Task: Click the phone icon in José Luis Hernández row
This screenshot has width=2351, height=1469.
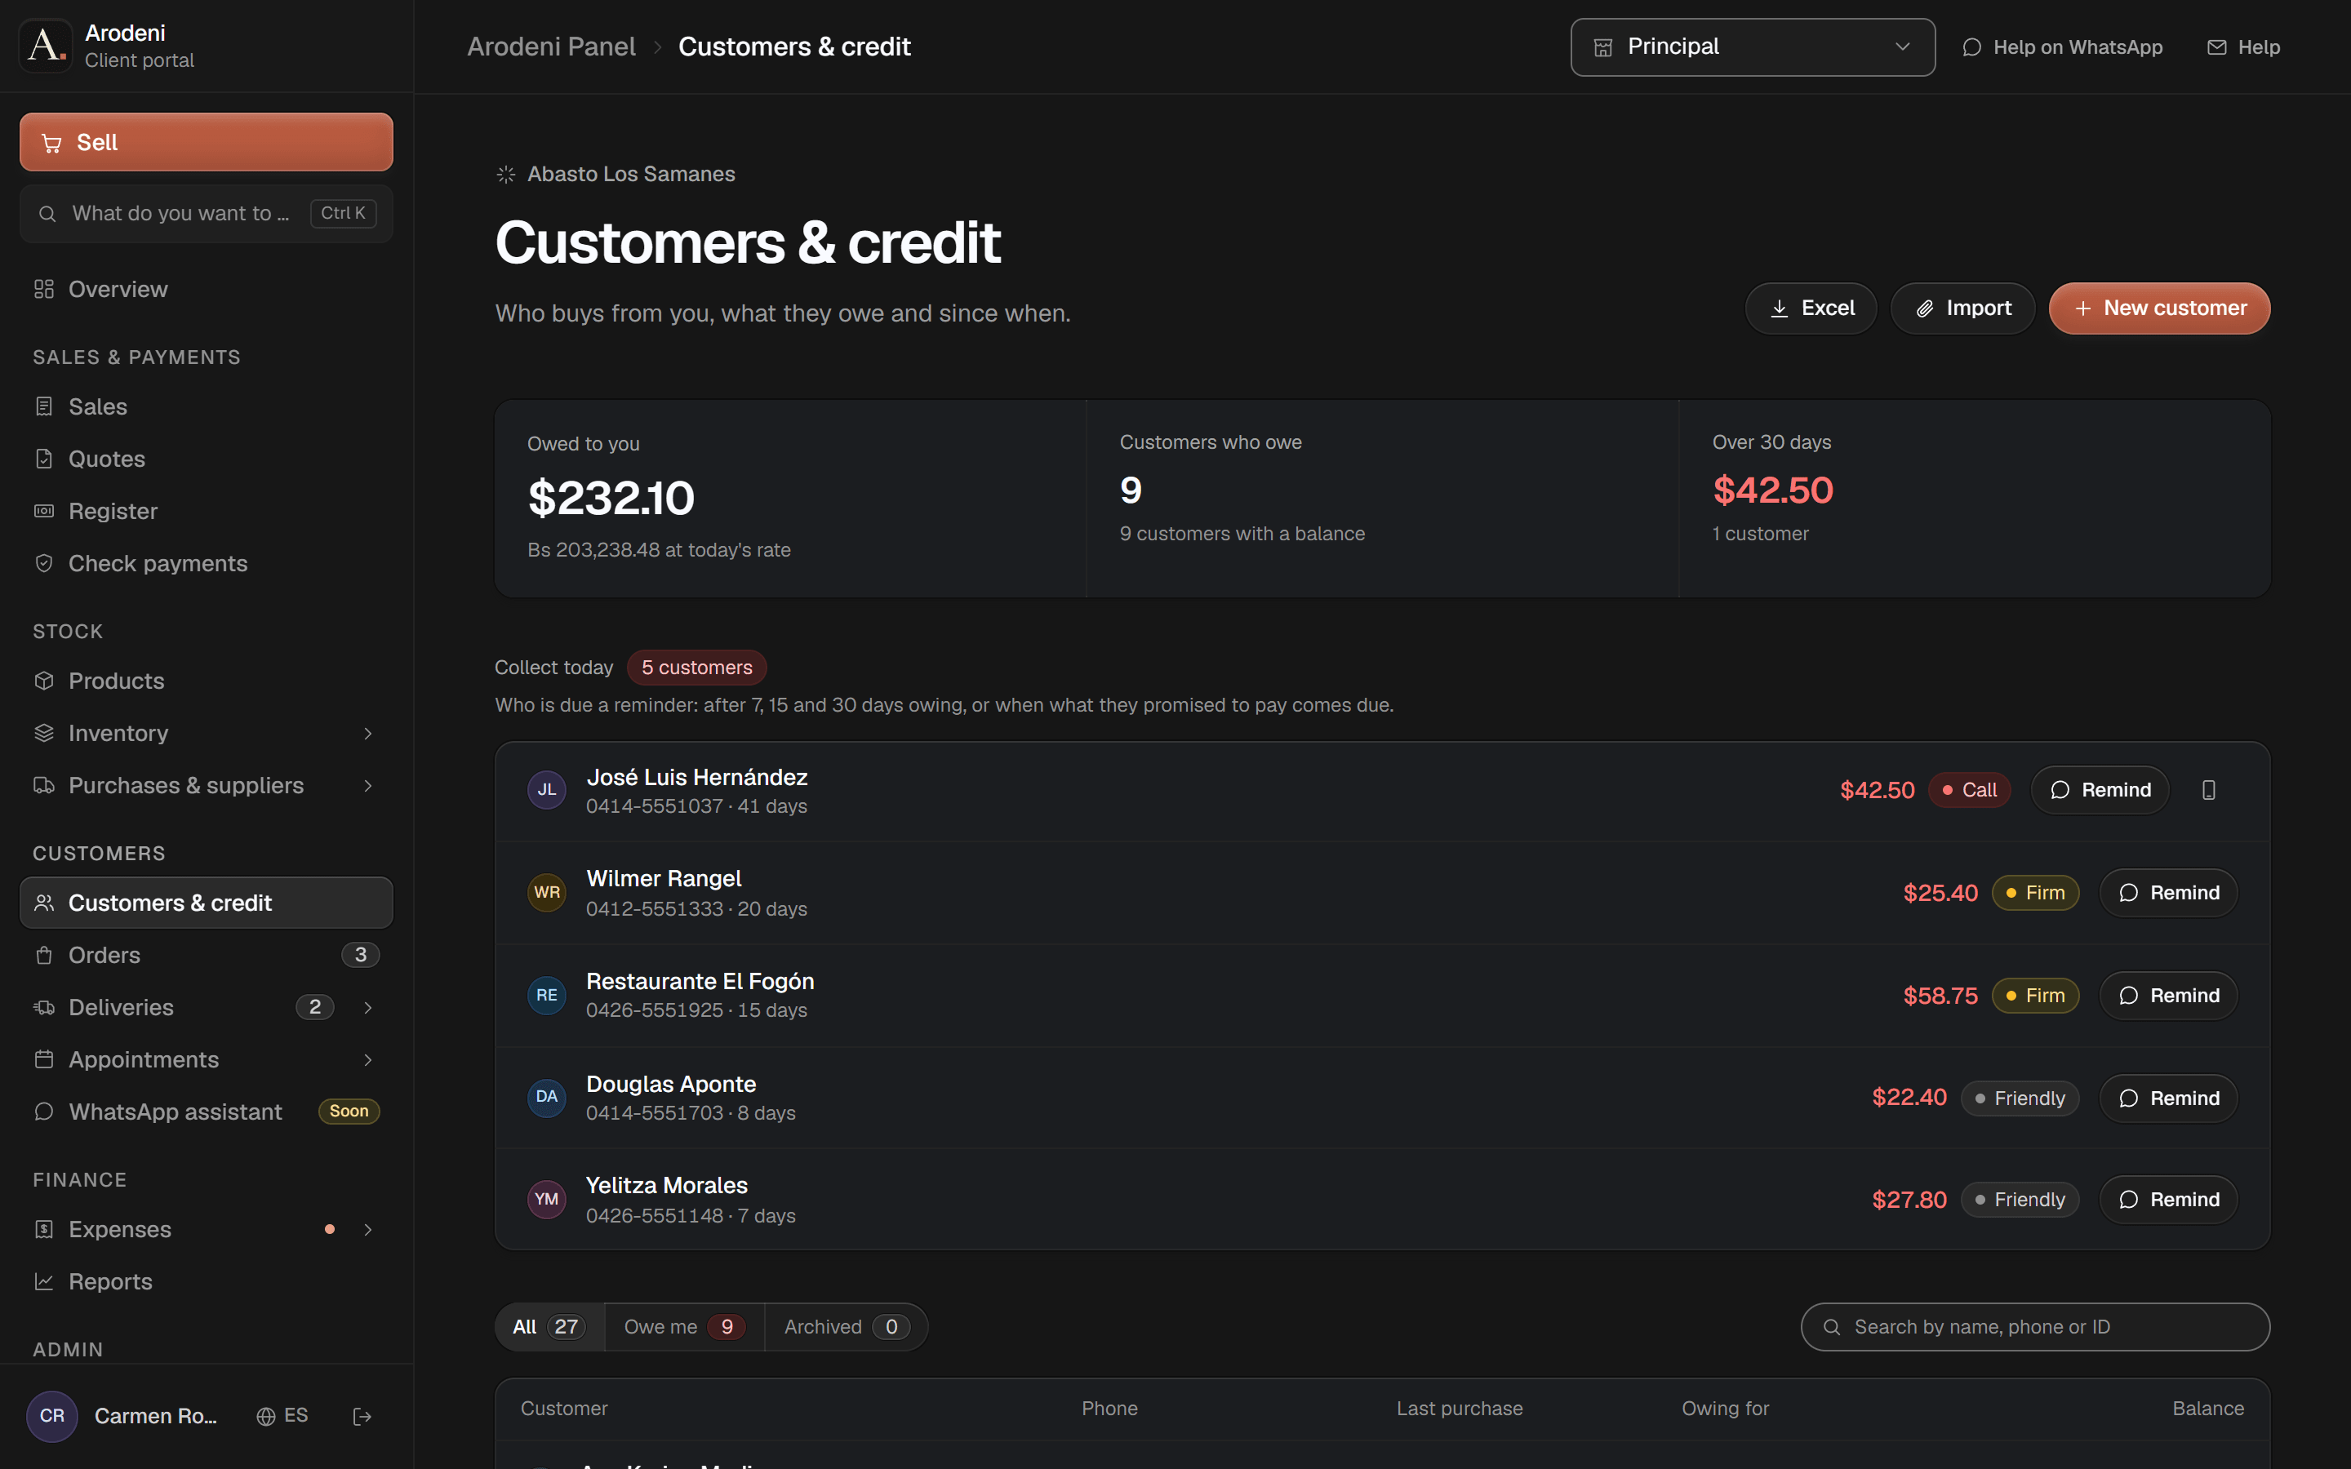Action: pyautogui.click(x=2208, y=790)
